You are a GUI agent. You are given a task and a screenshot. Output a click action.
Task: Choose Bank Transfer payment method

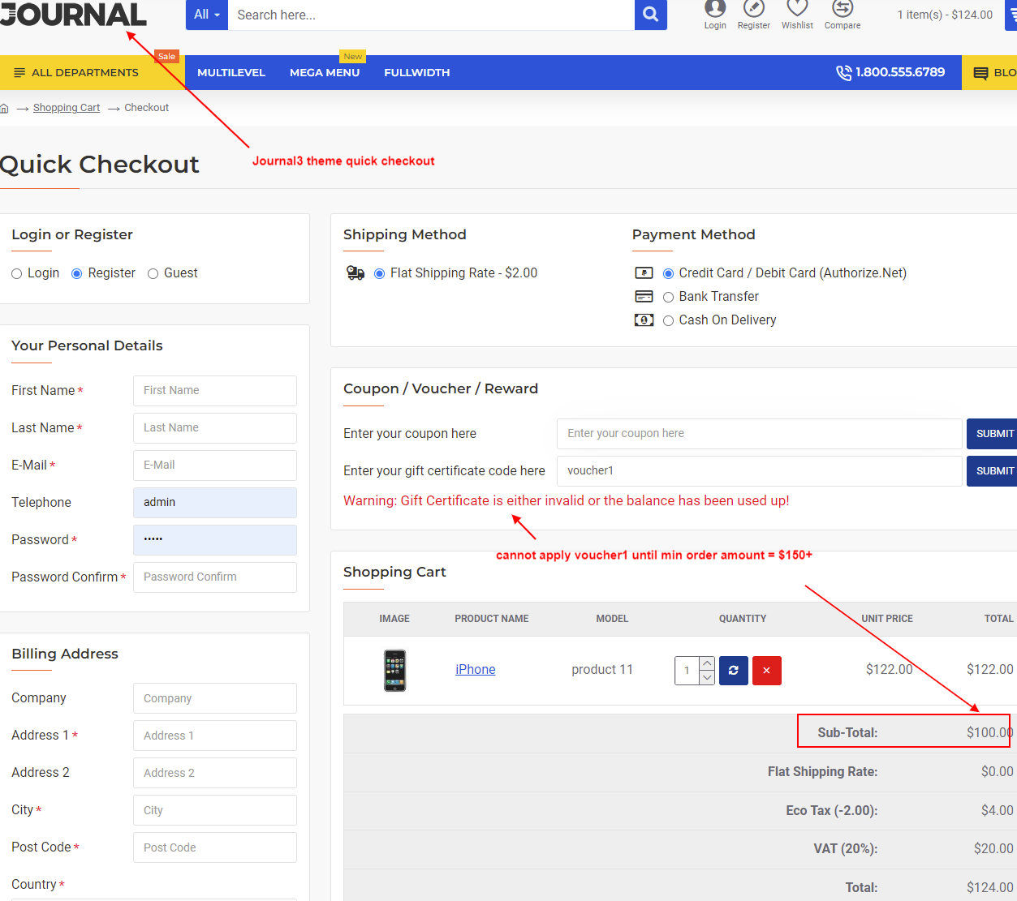coord(668,297)
